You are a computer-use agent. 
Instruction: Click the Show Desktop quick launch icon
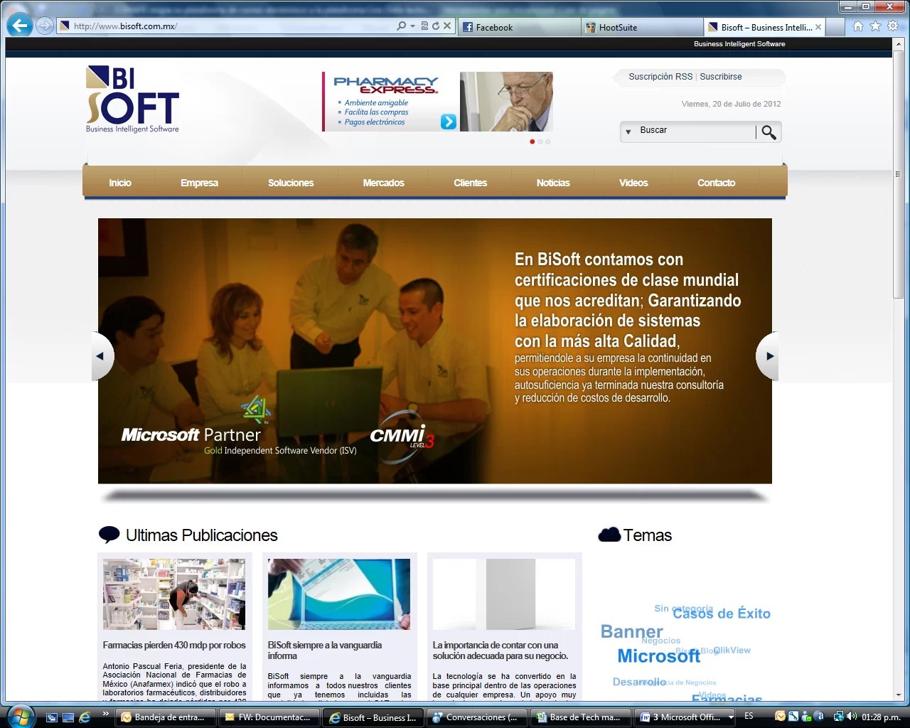pos(68,717)
